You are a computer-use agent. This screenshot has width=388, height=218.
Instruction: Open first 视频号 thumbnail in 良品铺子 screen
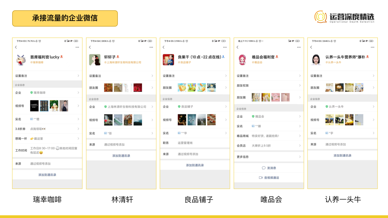182,120
